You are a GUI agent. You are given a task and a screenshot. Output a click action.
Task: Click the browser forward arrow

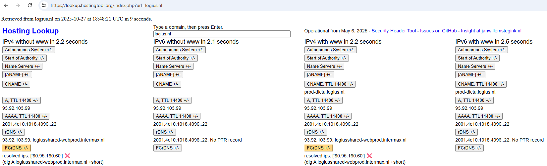(x=18, y=5)
